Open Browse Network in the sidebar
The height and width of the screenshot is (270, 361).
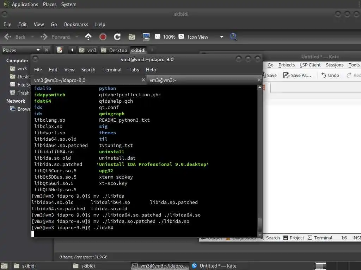20,109
